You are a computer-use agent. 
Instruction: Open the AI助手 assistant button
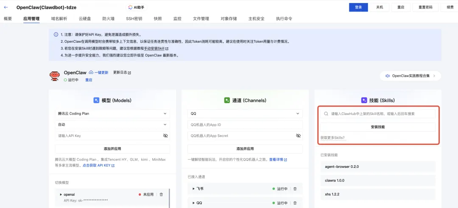(137, 8)
